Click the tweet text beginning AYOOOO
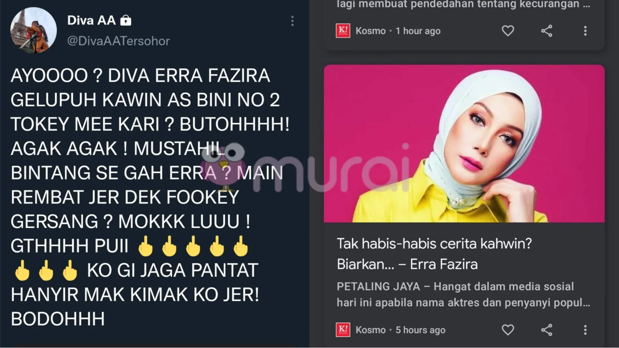The height and width of the screenshot is (348, 619). click(150, 197)
